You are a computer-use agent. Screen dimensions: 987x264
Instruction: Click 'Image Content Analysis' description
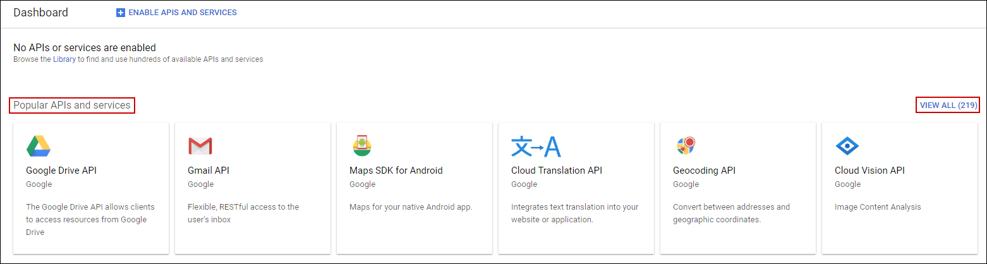878,207
